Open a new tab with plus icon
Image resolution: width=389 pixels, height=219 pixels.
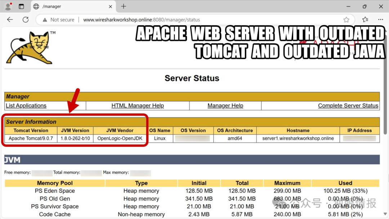pos(124,6)
